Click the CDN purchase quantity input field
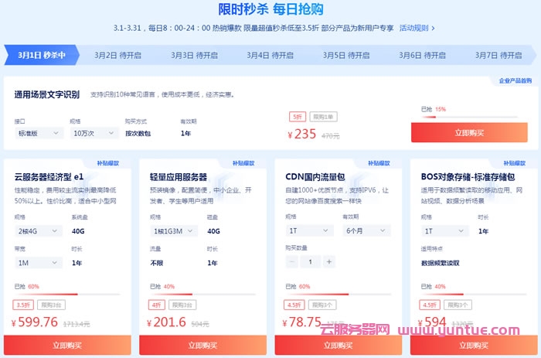 311,261
